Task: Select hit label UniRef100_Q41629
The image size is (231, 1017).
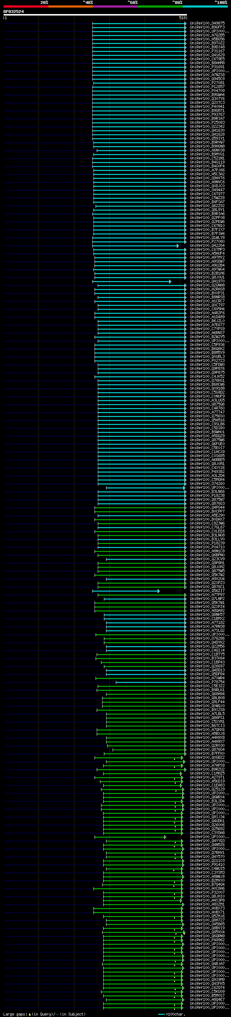Action: [207, 55]
